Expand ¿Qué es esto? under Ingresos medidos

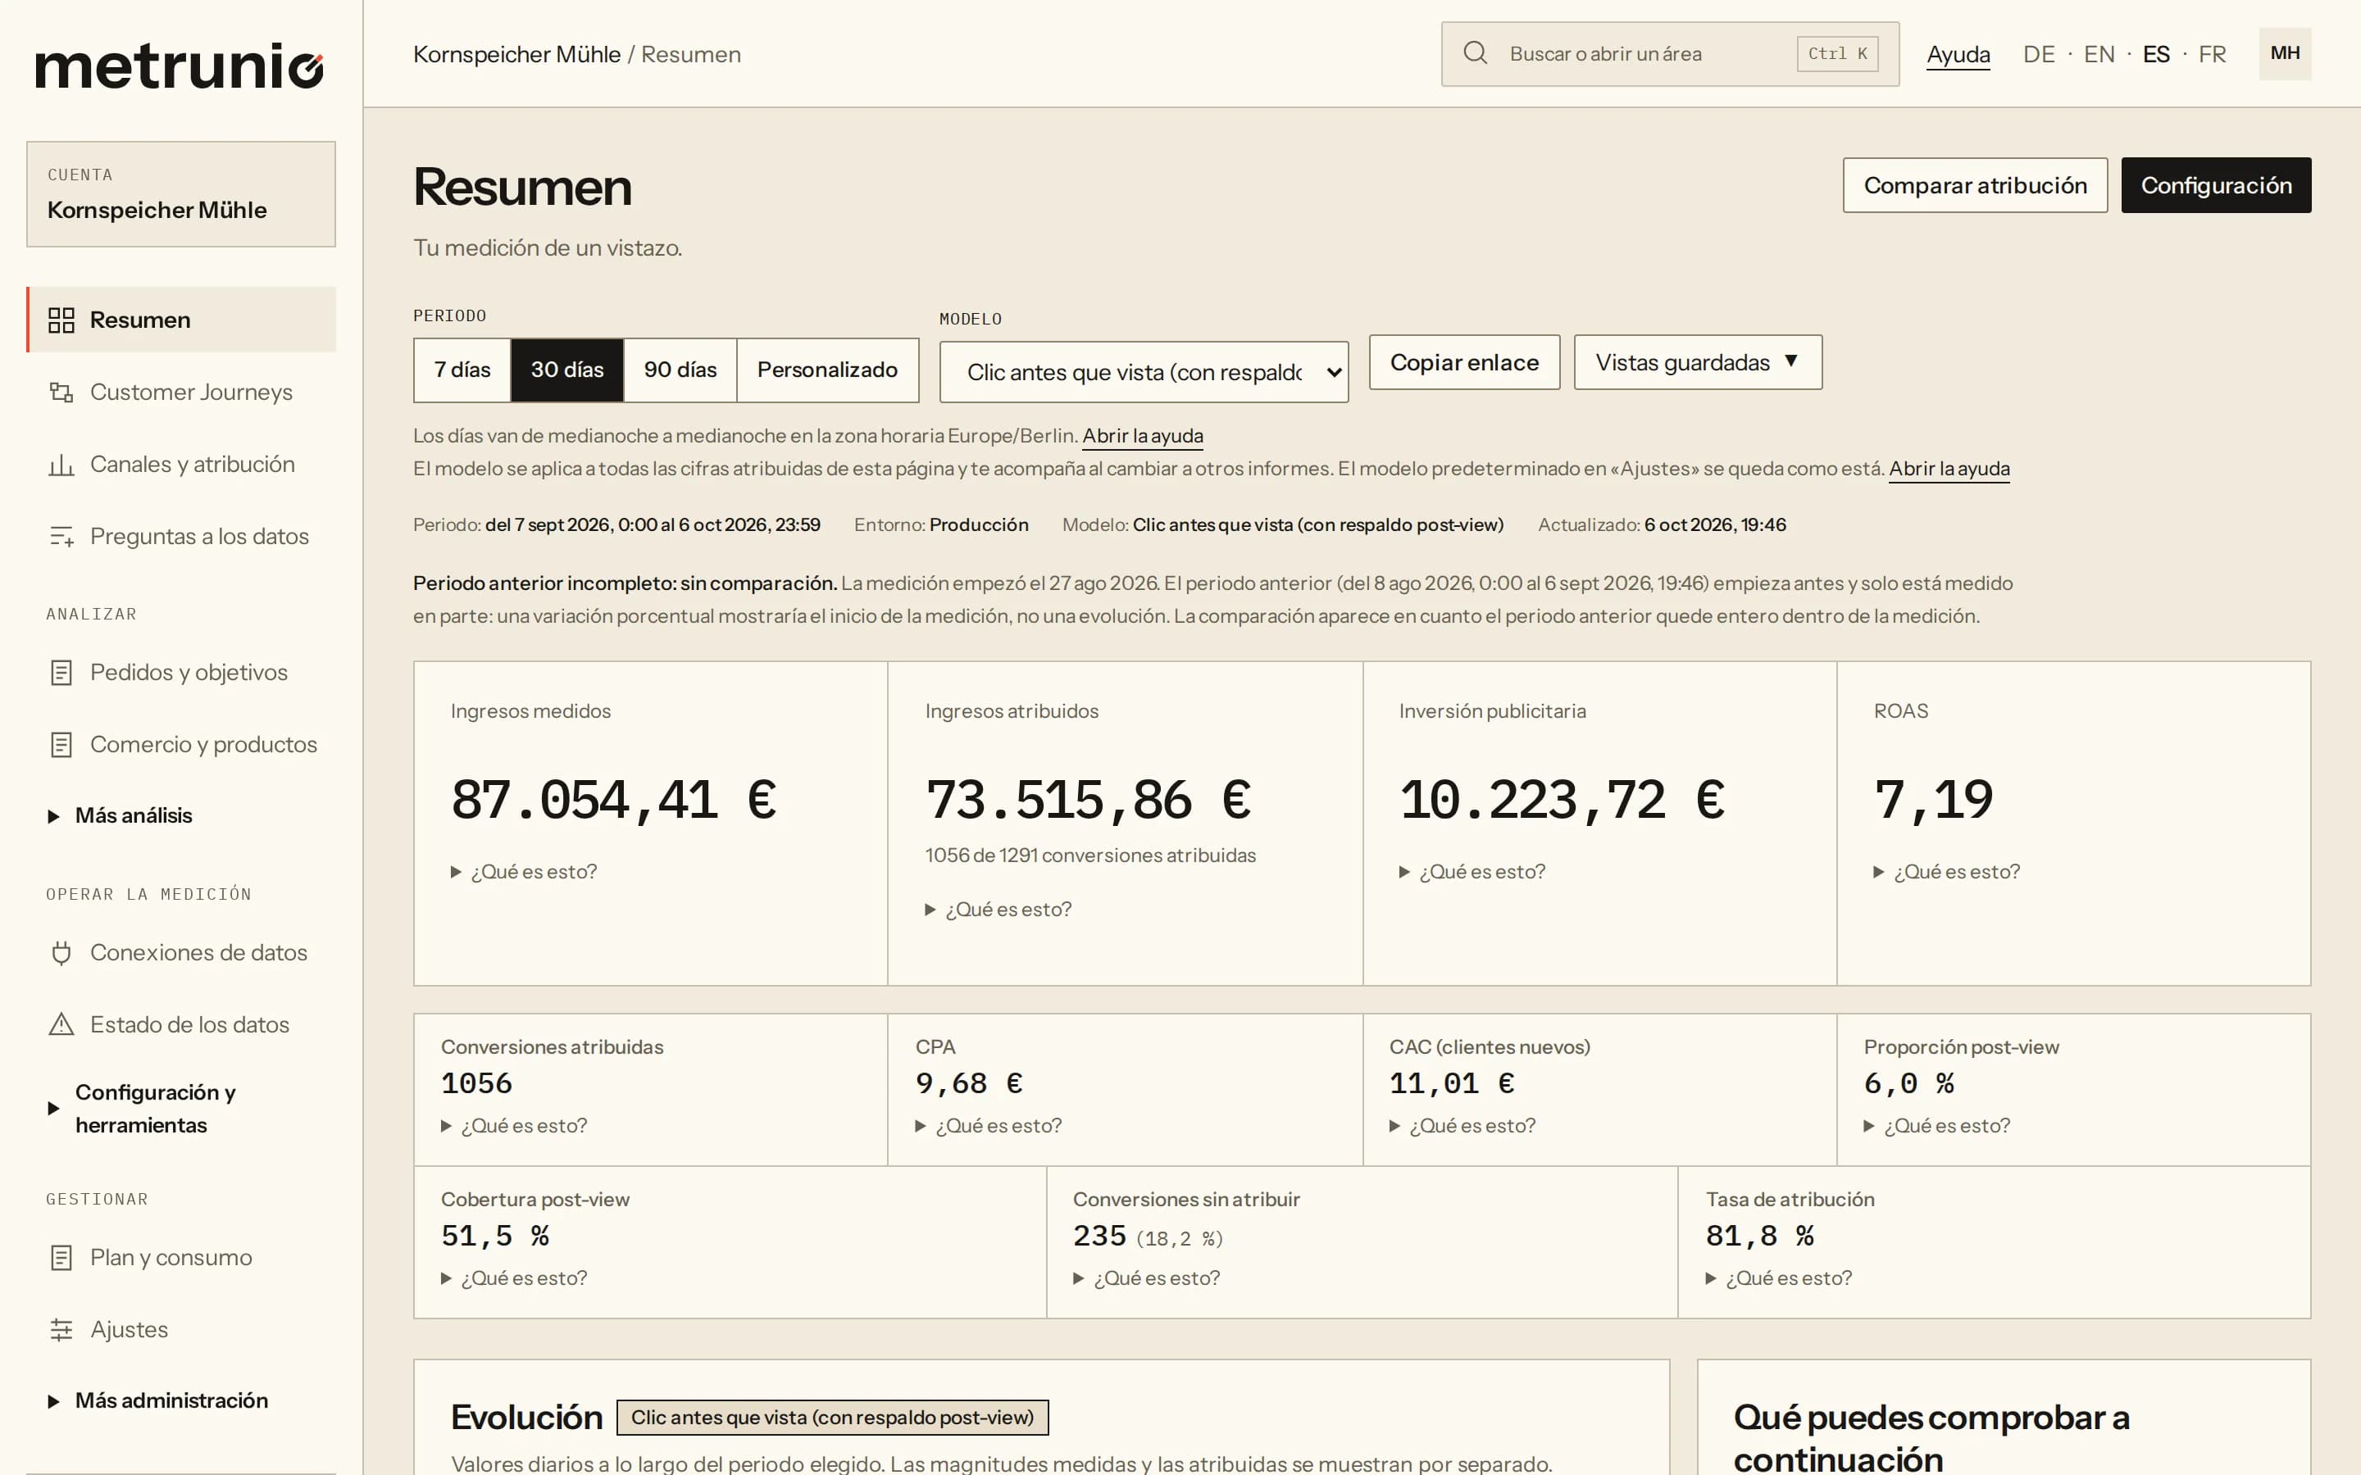(x=524, y=871)
